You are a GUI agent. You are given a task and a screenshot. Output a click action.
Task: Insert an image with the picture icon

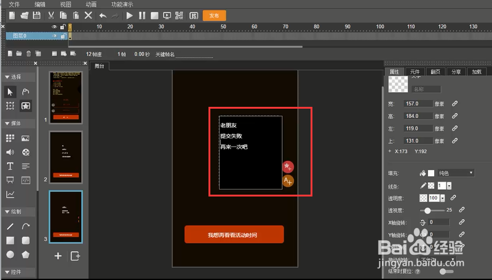[x=25, y=138]
